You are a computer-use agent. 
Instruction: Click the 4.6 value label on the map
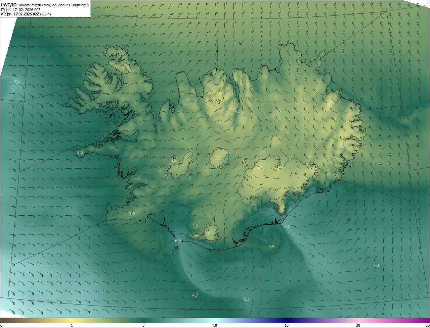[237, 111]
